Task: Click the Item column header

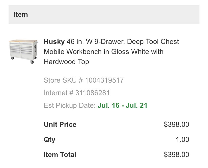Action: 21,15
